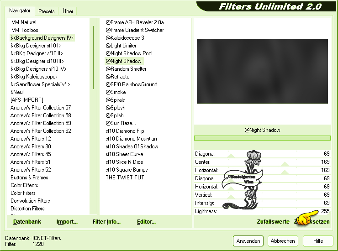Select Andrew's Filter Collection 62
Image resolution: width=338 pixels, height=251 pixels.
(41, 131)
